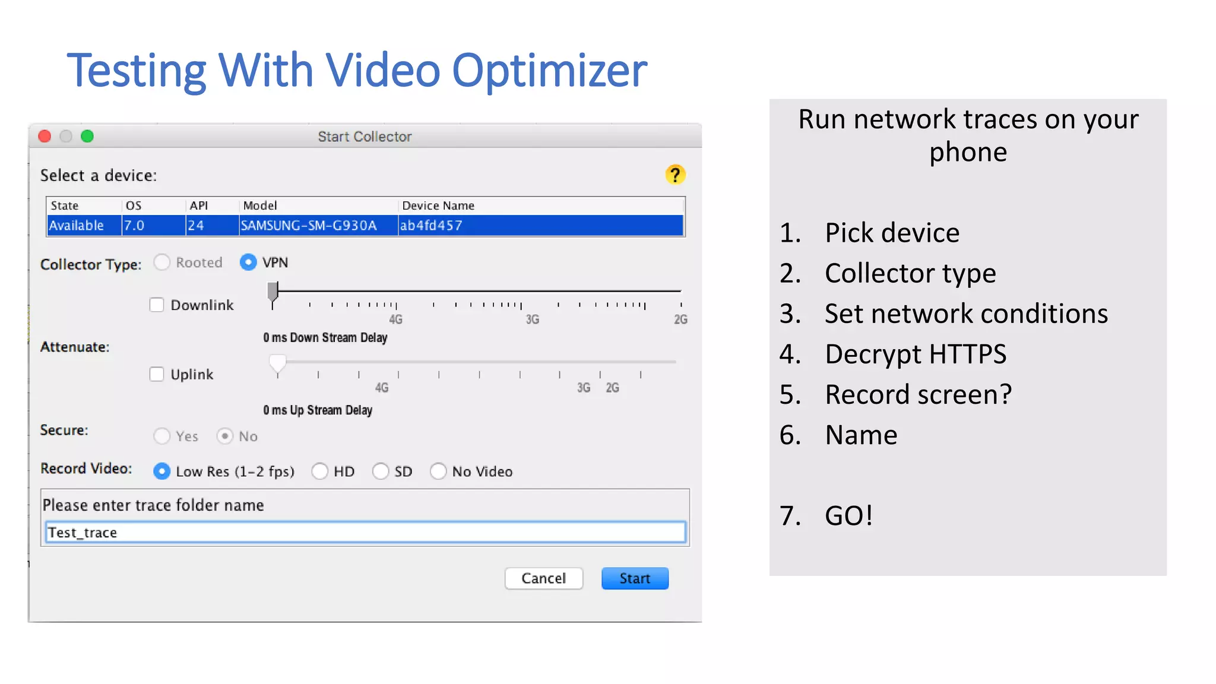Click the Uplink slider handle

coord(277,363)
